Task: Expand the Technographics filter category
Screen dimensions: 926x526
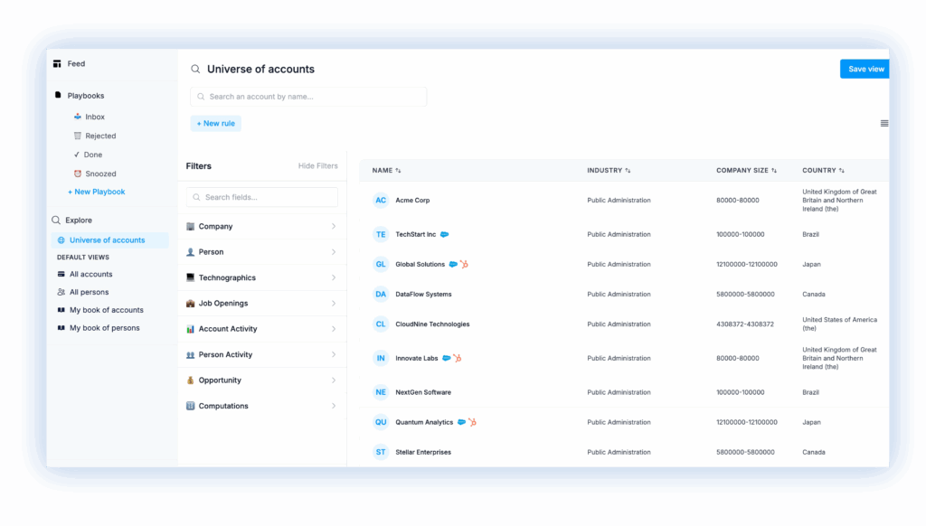Action: pyautogui.click(x=261, y=278)
